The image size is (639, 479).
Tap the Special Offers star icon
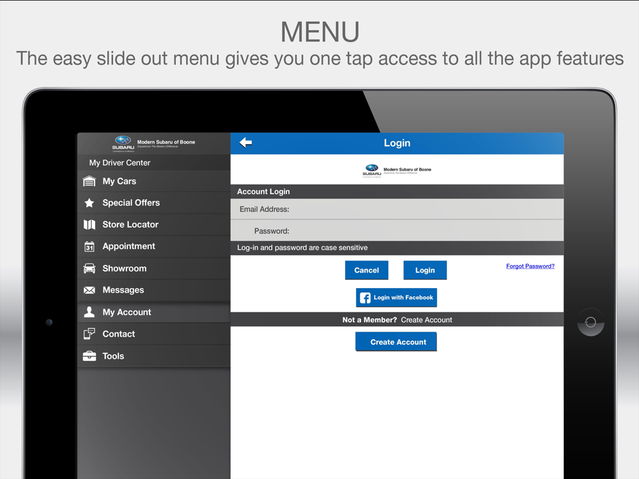tap(89, 203)
